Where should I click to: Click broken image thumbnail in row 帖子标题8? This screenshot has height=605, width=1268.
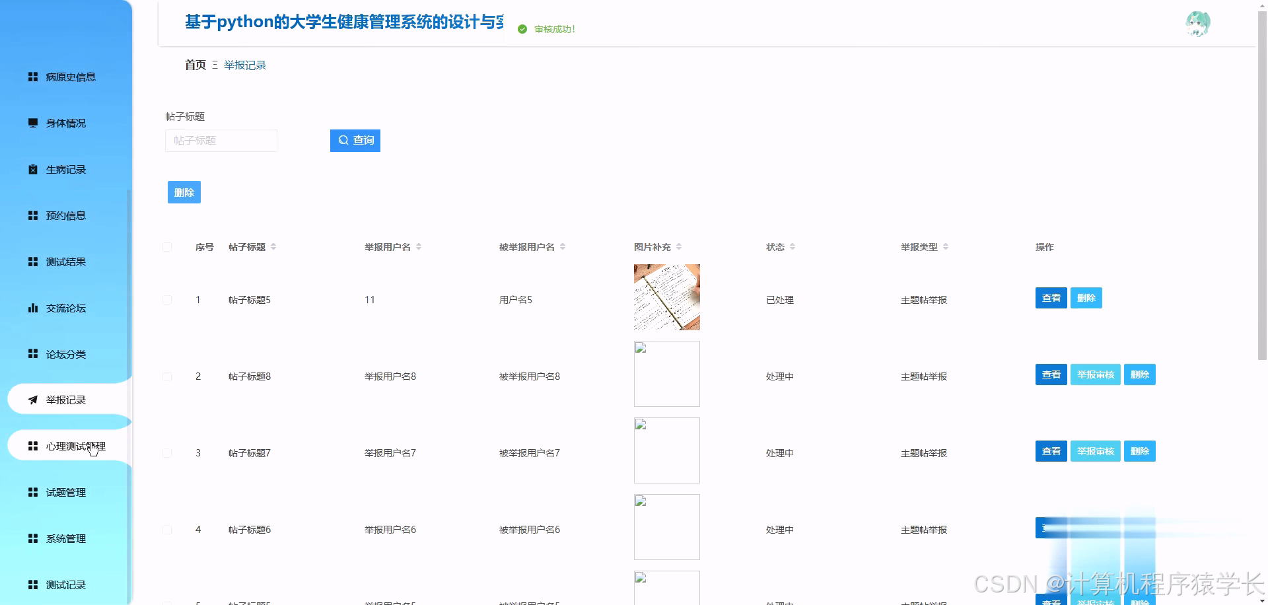667,374
